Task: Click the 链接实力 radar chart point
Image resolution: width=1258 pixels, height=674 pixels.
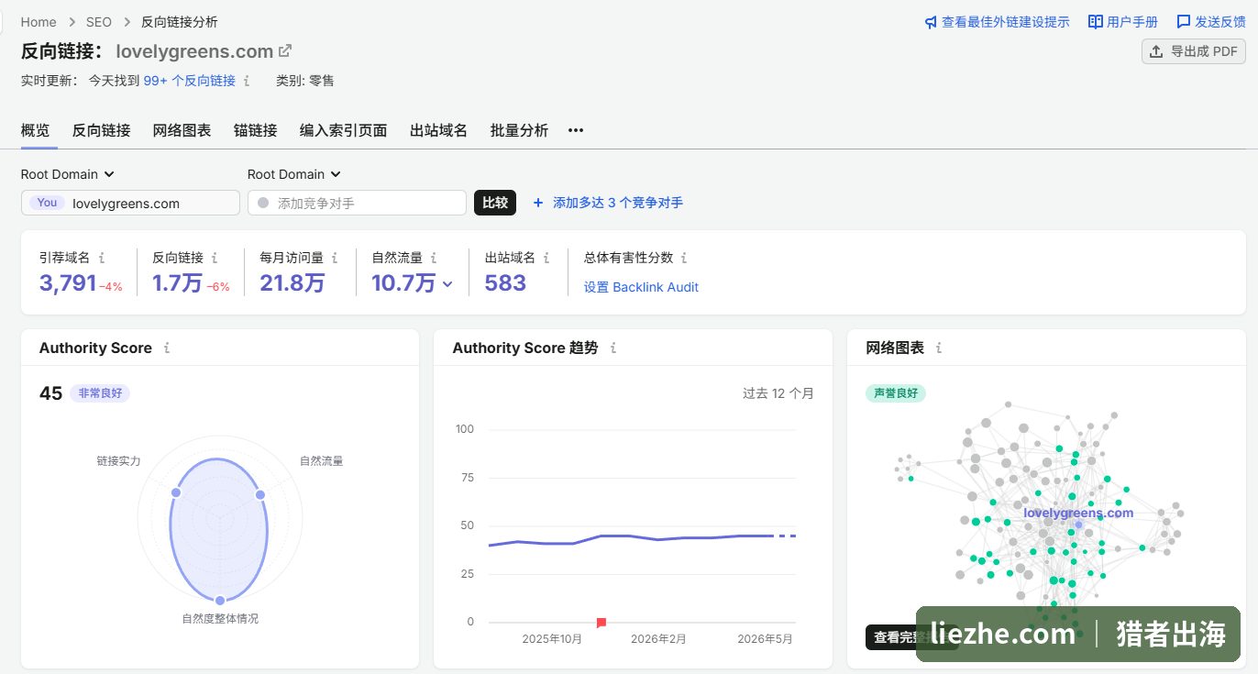Action: tap(177, 493)
